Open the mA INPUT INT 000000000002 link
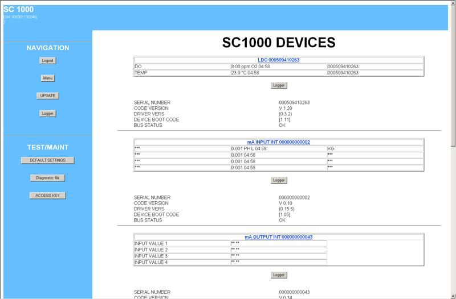 (279, 142)
